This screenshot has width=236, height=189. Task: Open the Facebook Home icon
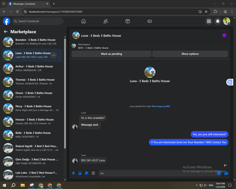84,21
